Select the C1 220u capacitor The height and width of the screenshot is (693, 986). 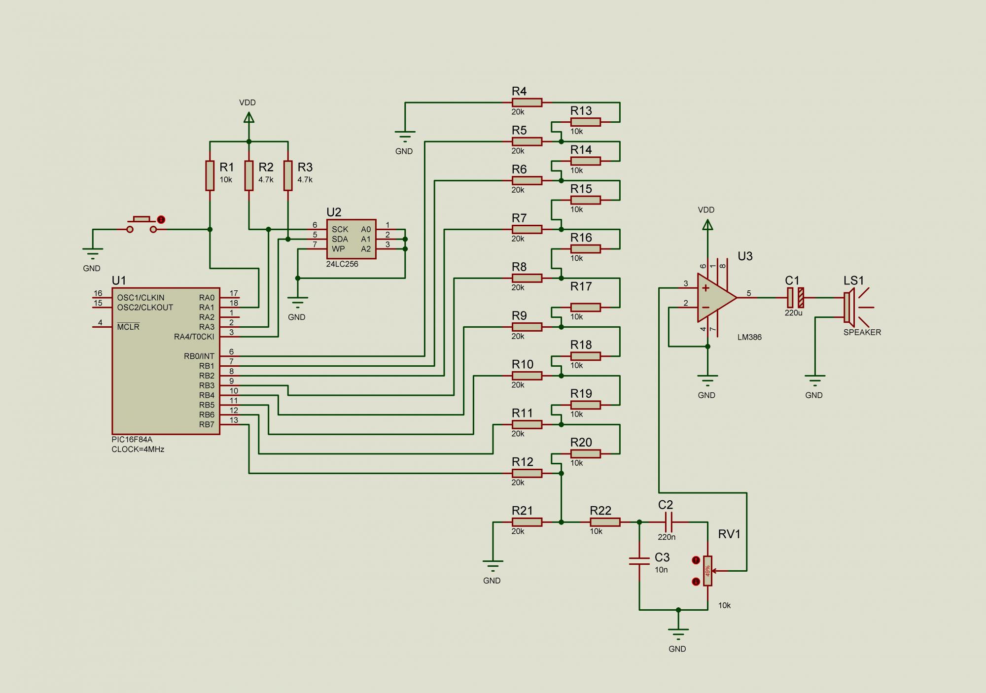pos(795,298)
